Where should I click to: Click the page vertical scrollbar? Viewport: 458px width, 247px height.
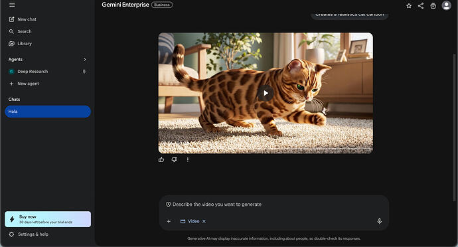[x=454, y=127]
